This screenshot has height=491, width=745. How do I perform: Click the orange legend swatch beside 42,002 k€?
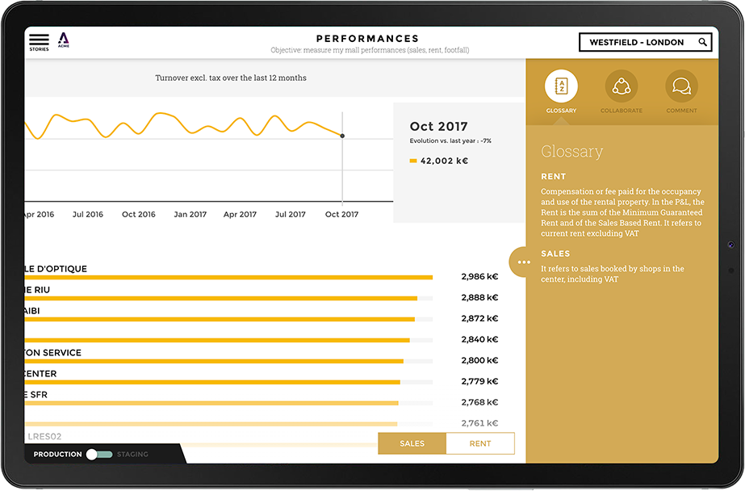(x=413, y=162)
